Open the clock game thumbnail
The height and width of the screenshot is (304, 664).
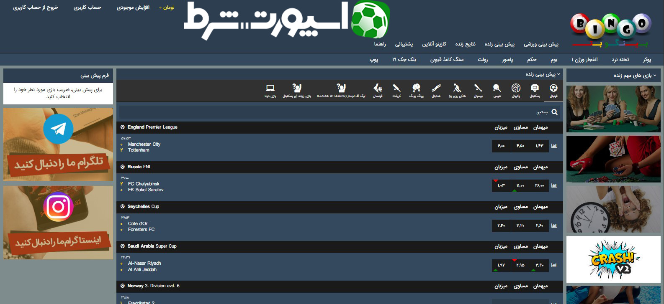[x=613, y=209]
